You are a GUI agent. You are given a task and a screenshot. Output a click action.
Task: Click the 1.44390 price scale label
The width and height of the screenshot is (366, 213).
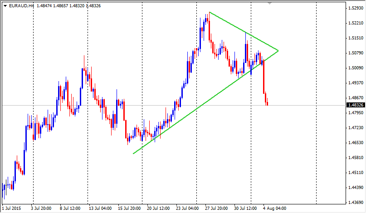pyautogui.click(x=356, y=188)
